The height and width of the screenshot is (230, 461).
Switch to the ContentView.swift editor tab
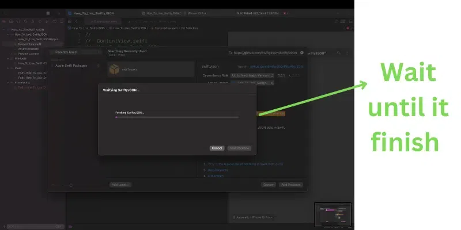(x=104, y=21)
